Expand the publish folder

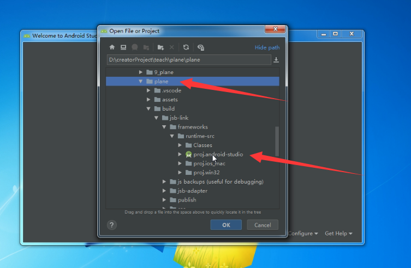point(164,200)
